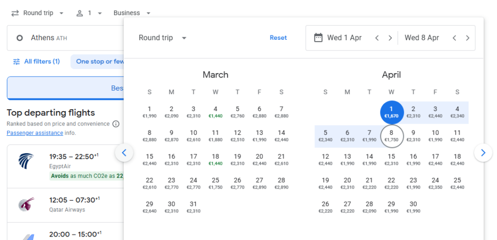Click the EgyptAir airline logo
Screen dimensions: 497x240
coord(26,161)
